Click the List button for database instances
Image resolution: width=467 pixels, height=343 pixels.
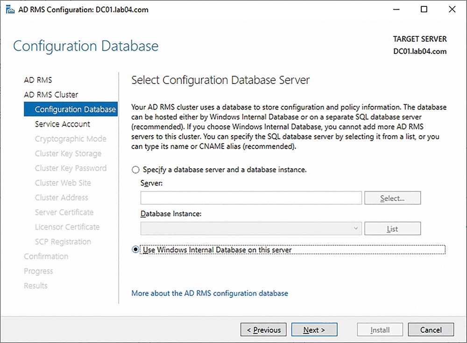(393, 228)
